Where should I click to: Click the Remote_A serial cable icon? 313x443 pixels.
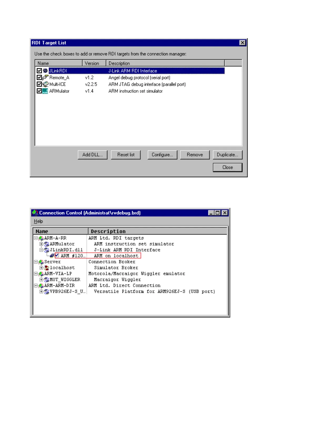(46, 78)
